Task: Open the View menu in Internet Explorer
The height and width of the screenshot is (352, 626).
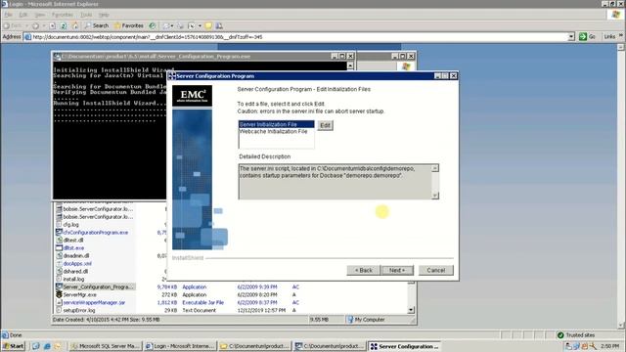Action: [x=39, y=15]
